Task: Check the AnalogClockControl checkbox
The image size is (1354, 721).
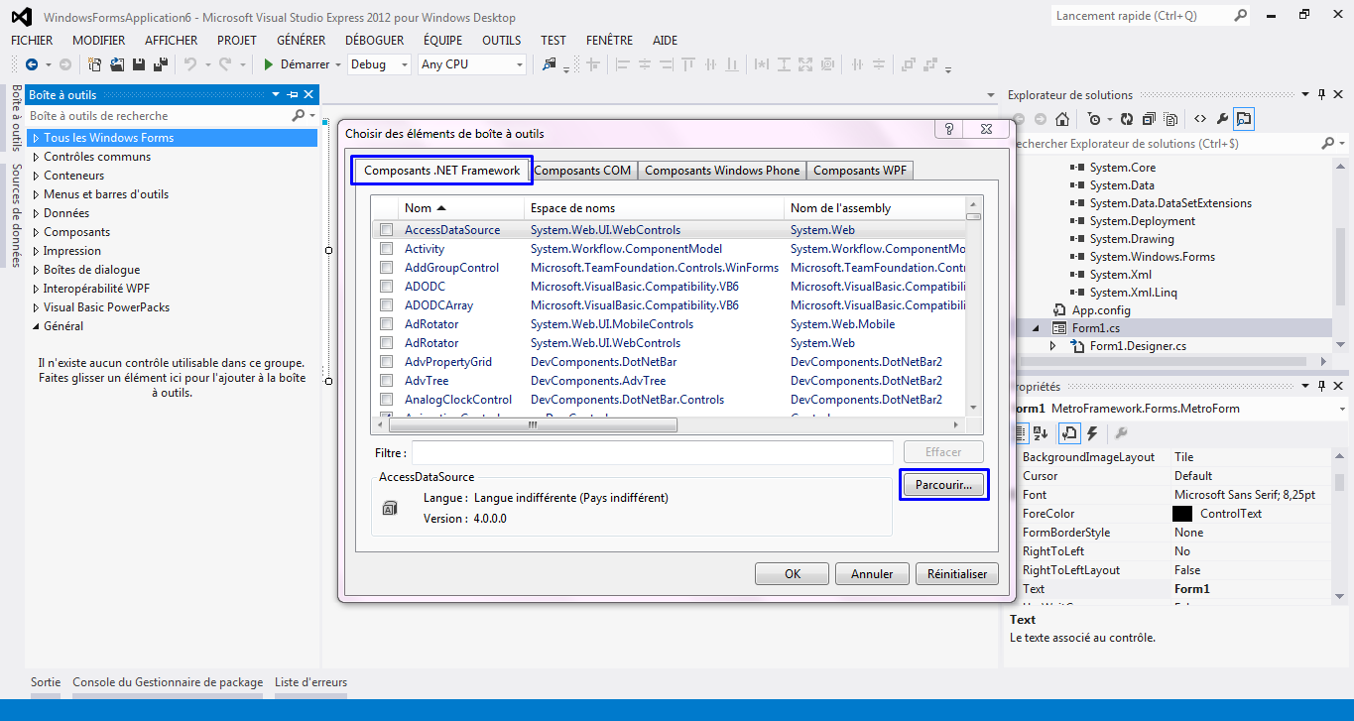Action: pyautogui.click(x=387, y=400)
